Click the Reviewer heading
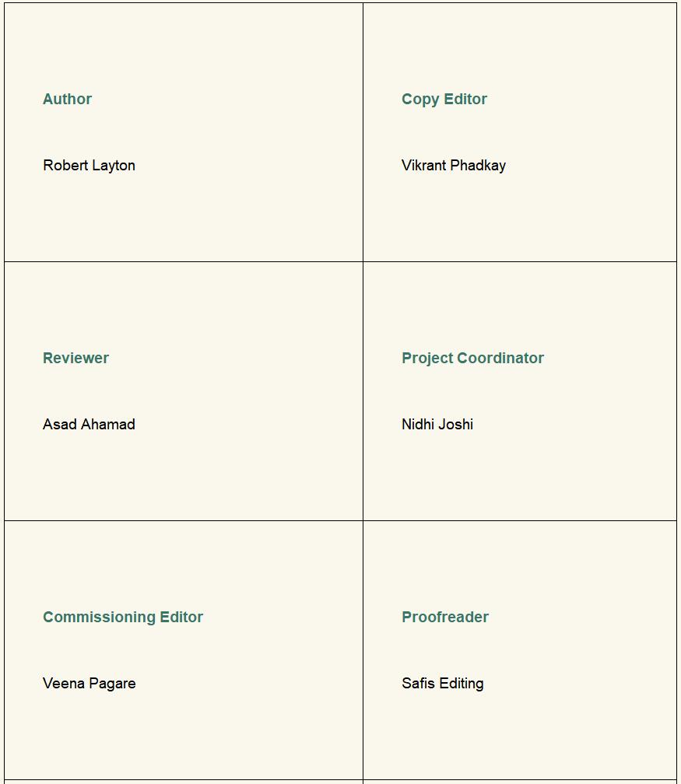Viewport: 681px width, 784px height. [75, 358]
